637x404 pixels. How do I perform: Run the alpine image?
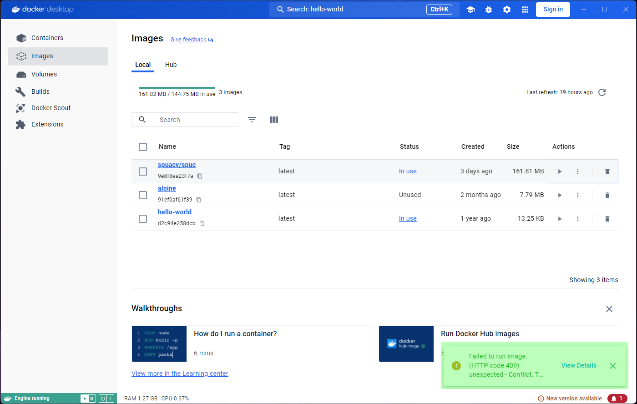(560, 195)
